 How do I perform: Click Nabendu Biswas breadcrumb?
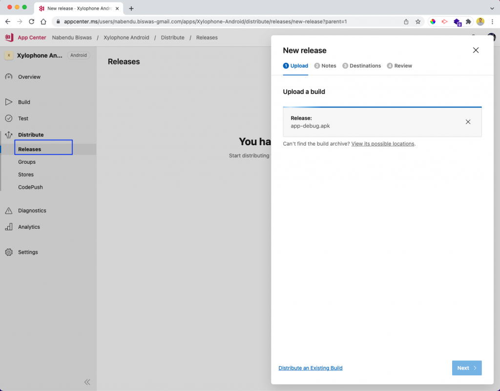click(72, 37)
